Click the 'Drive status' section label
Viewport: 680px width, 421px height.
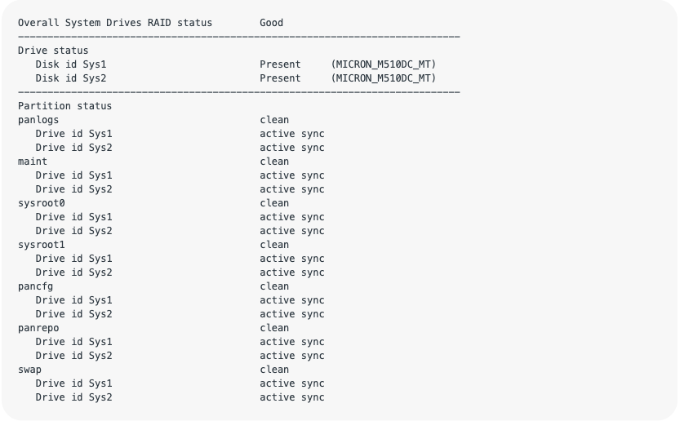click(x=53, y=51)
